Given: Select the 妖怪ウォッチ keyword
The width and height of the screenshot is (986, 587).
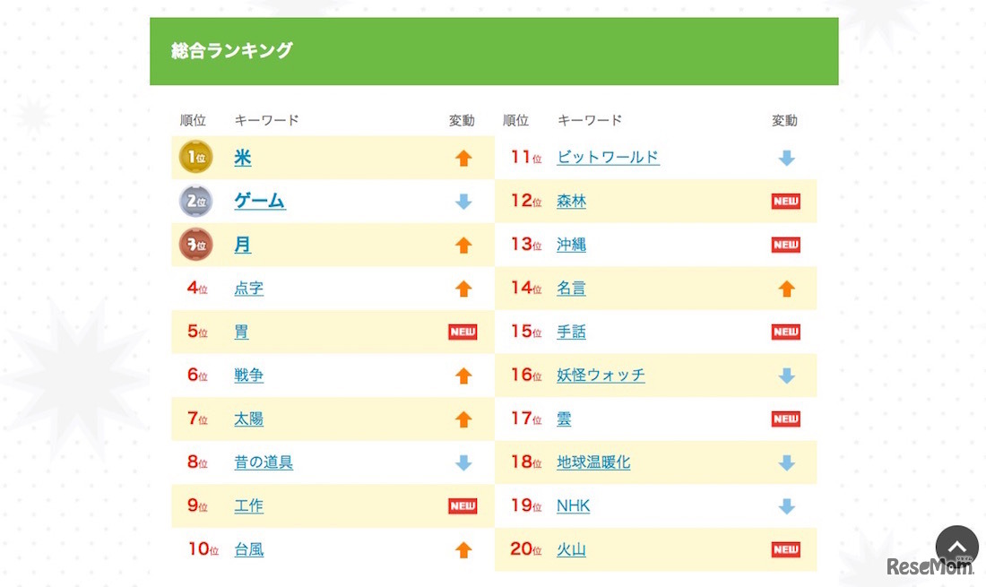Looking at the screenshot, I should click(x=601, y=375).
